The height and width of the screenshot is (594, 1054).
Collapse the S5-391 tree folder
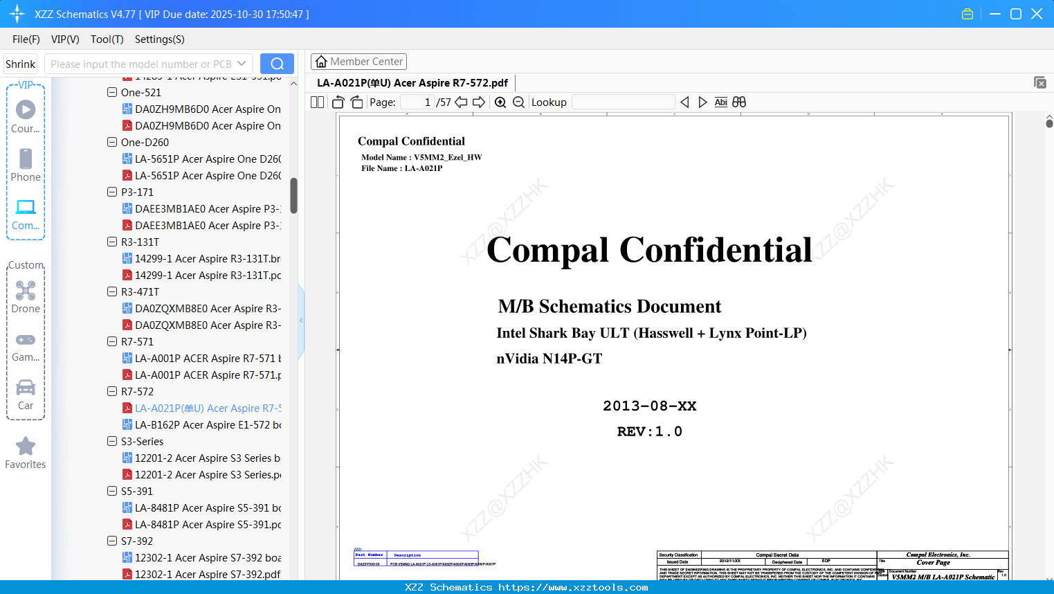click(112, 491)
